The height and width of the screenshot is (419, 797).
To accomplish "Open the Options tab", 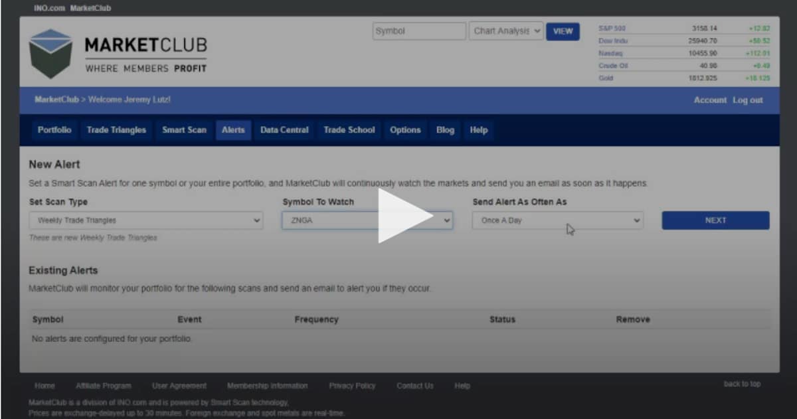I will click(x=405, y=130).
